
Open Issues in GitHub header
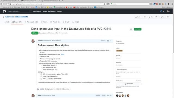pos(45,11)
